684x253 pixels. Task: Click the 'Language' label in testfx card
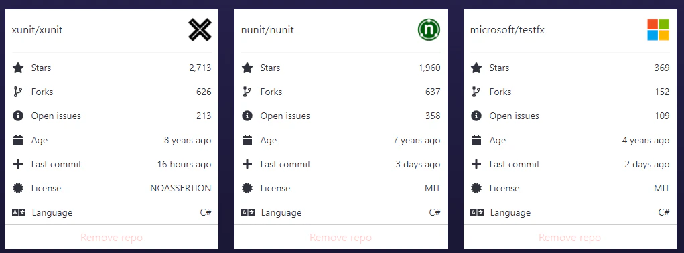pyautogui.click(x=510, y=212)
